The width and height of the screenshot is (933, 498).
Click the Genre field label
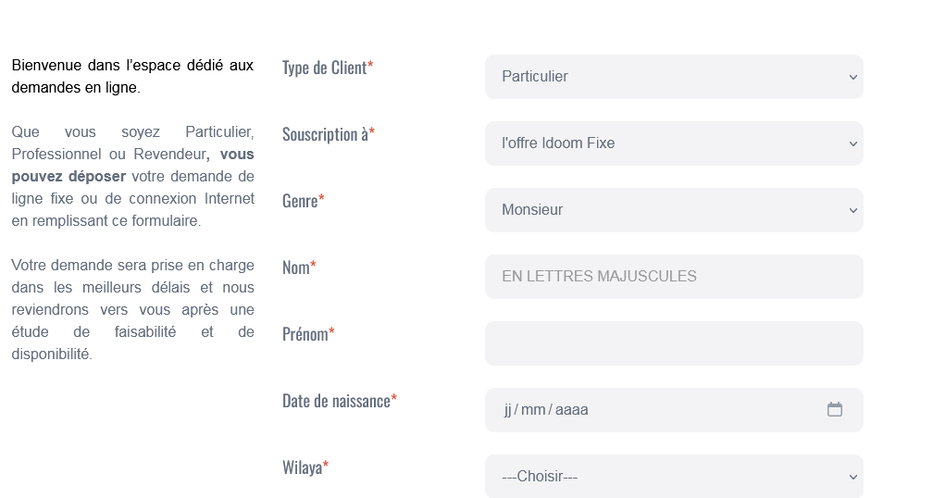tap(300, 201)
